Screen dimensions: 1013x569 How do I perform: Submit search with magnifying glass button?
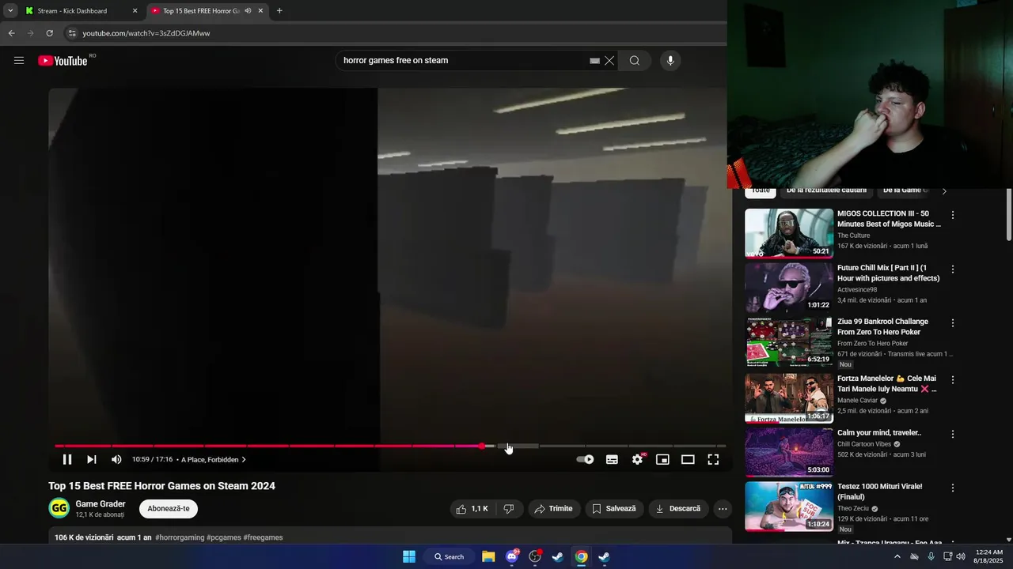[x=635, y=61]
